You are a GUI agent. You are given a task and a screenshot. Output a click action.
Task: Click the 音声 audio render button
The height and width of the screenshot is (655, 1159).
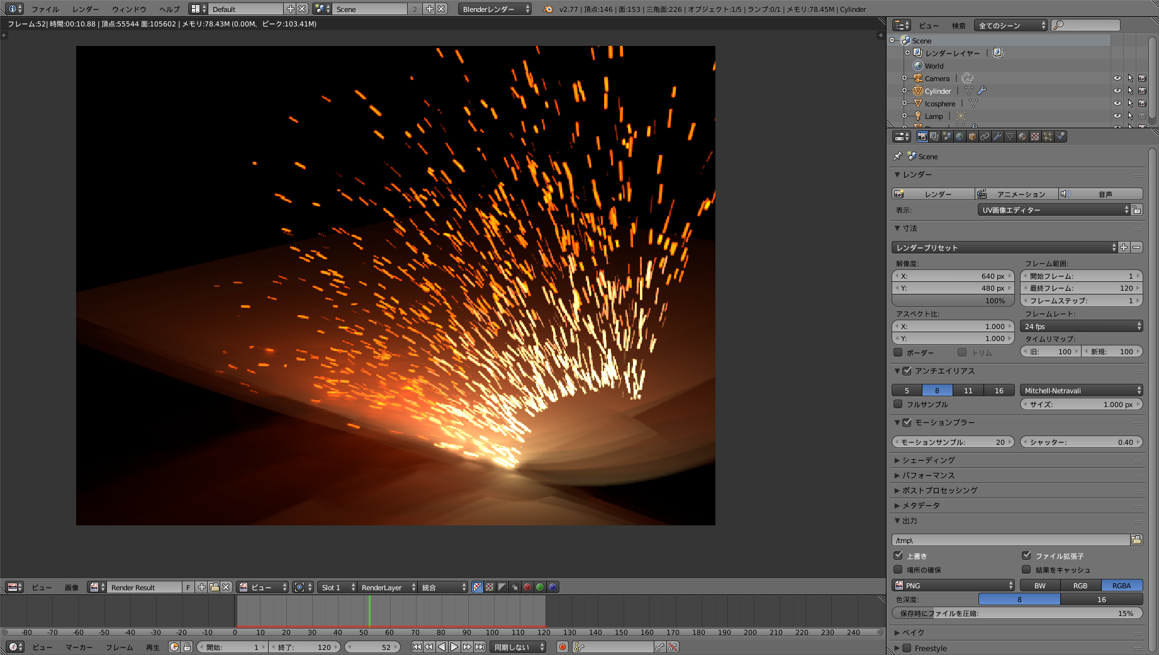click(x=1101, y=194)
